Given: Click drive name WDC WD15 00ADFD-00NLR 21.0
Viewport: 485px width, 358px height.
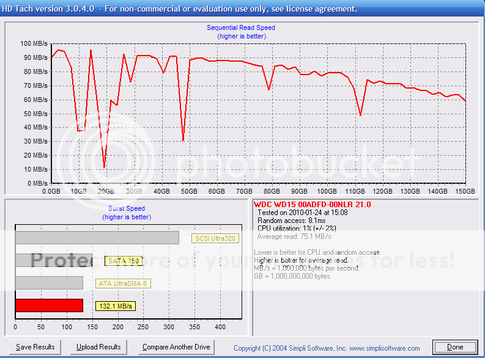Looking at the screenshot, I should click(313, 205).
